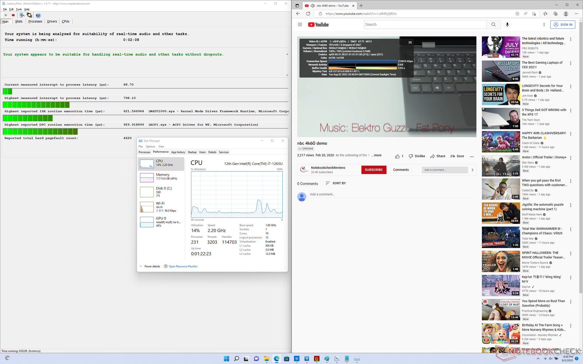Click the LatencyMon blue help icon
This screenshot has height=364, width=583.
pyautogui.click(x=38, y=15)
